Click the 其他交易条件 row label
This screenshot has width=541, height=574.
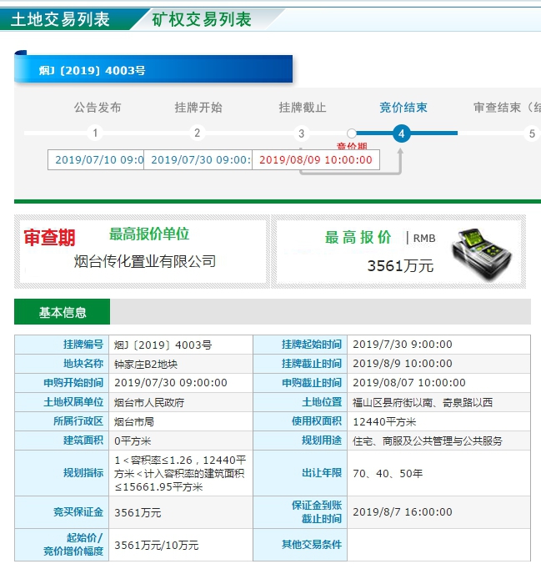(x=312, y=544)
